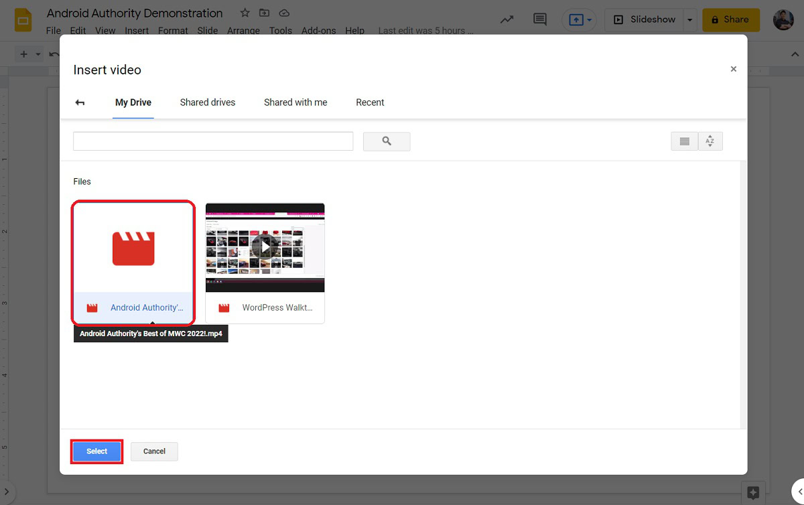This screenshot has height=505, width=804.
Task: Click the Drive search input field
Action: 213,141
